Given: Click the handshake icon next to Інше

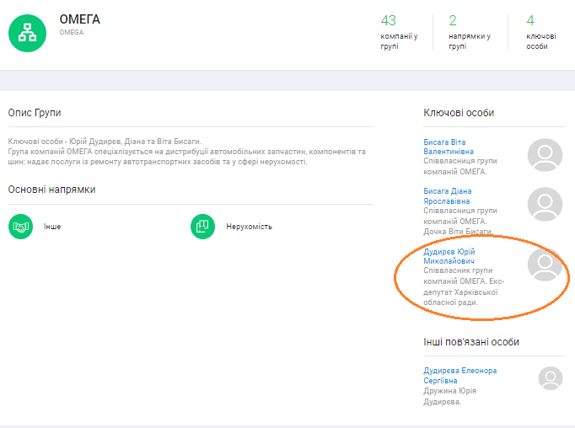Looking at the screenshot, I should tap(20, 227).
